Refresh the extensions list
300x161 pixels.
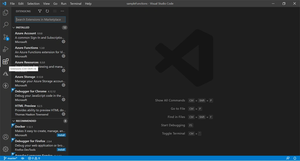[x=47, y=11]
